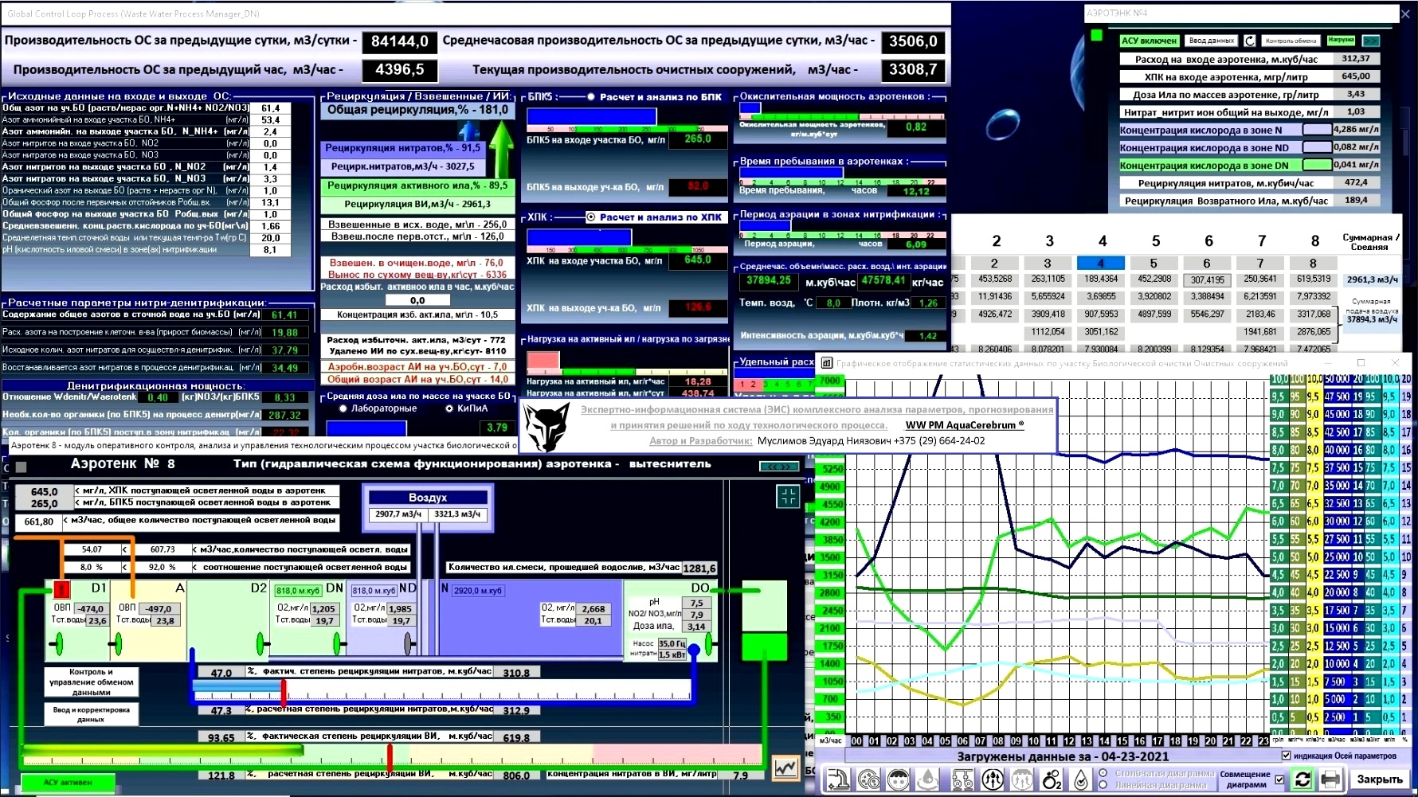Toggle индикация Осей параметров checkbox
The height and width of the screenshot is (797, 1418).
[x=1286, y=756]
